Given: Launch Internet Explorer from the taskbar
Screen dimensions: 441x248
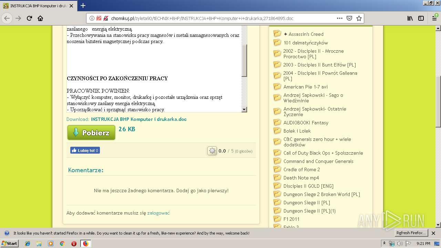Looking at the screenshot, I should coord(28,244).
